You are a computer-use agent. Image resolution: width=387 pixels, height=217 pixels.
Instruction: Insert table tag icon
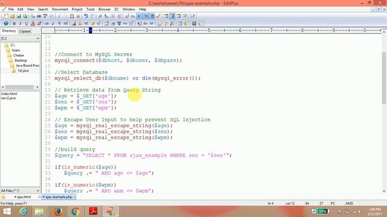coord(106,24)
